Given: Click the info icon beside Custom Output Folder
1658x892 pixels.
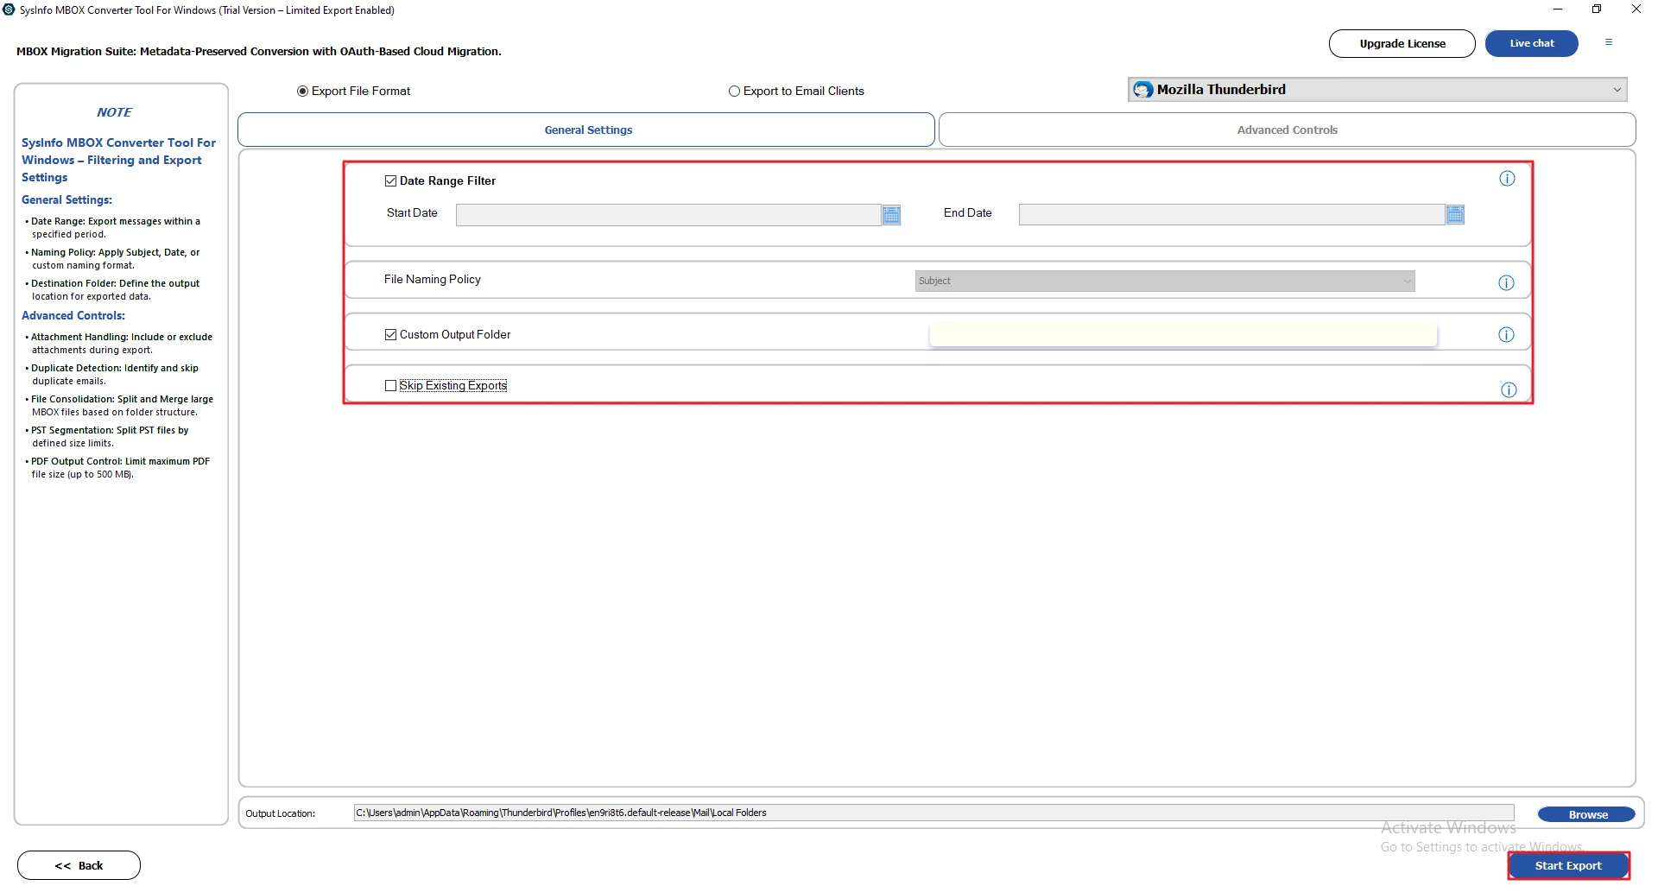Looking at the screenshot, I should [1506, 334].
